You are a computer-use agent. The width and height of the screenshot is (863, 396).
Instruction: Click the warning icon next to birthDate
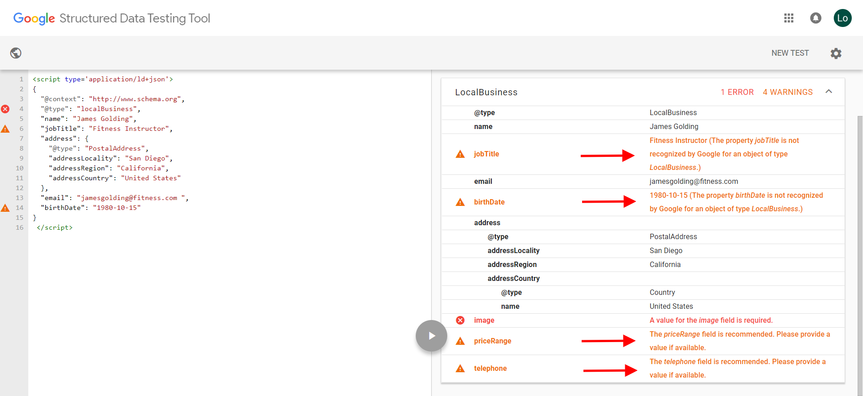[460, 202]
